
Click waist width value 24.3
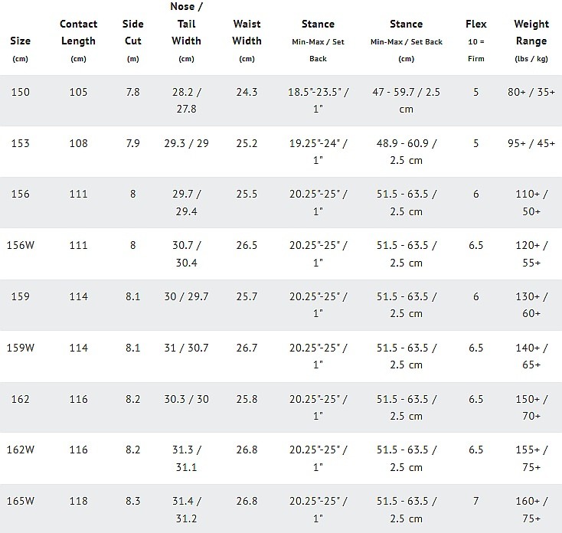247,92
